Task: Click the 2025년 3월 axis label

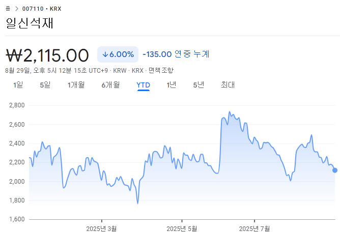Action: [x=101, y=227]
